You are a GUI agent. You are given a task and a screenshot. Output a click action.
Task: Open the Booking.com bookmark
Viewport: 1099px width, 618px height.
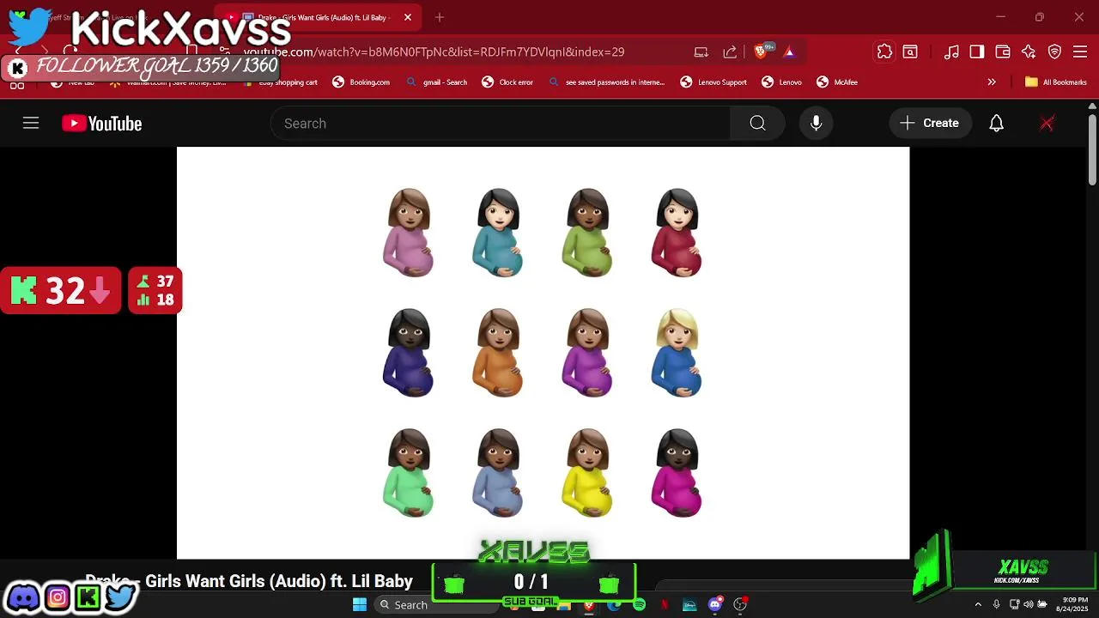[361, 82]
